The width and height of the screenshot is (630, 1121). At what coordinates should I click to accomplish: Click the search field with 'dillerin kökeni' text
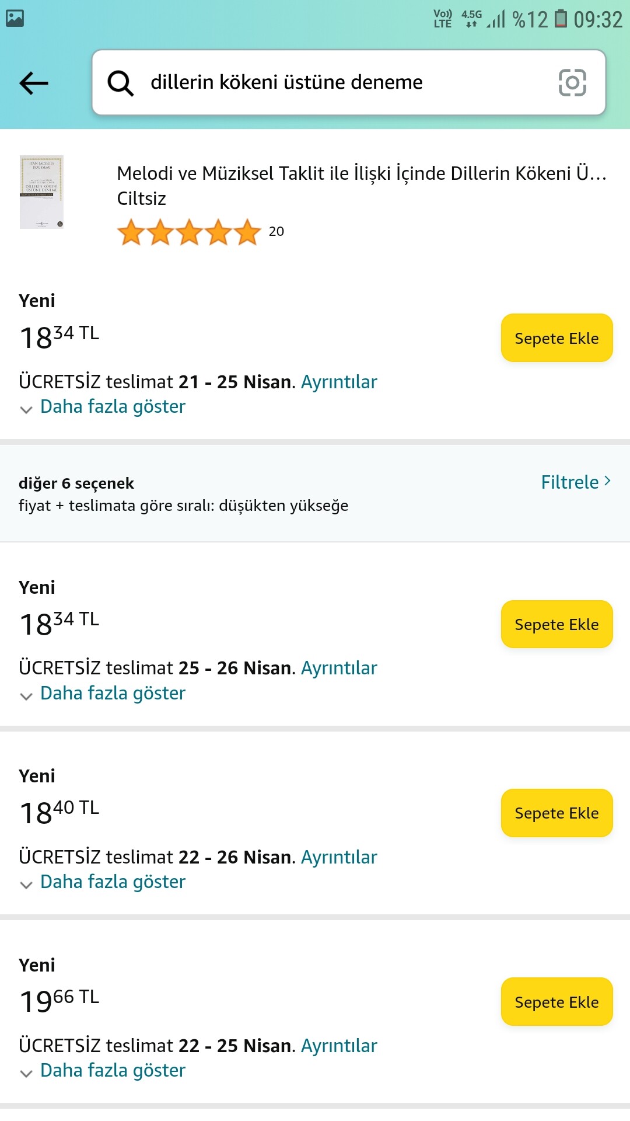[x=327, y=82]
